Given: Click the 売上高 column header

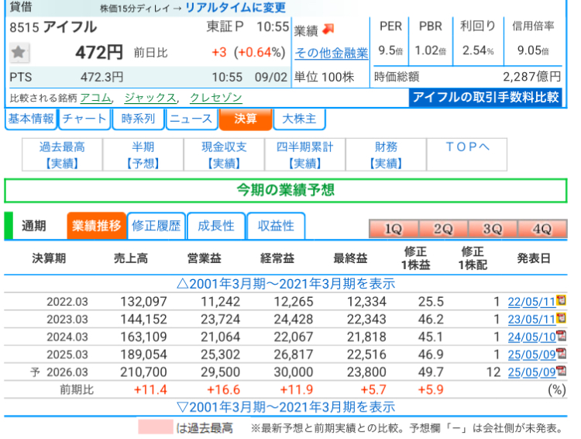Looking at the screenshot, I should [131, 258].
